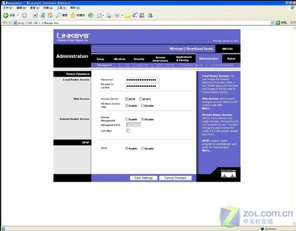Open the Help (帮助) menu
This screenshot has width=296, height=231.
point(75,8)
